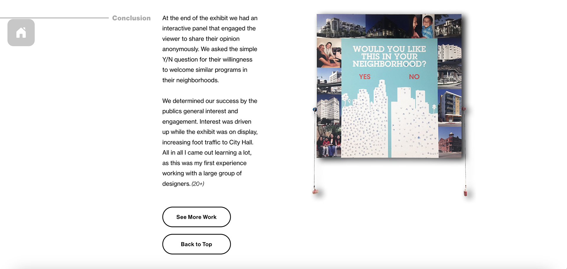Image resolution: width=567 pixels, height=269 pixels.
Task: Open the See More Work button
Action: [x=196, y=217]
